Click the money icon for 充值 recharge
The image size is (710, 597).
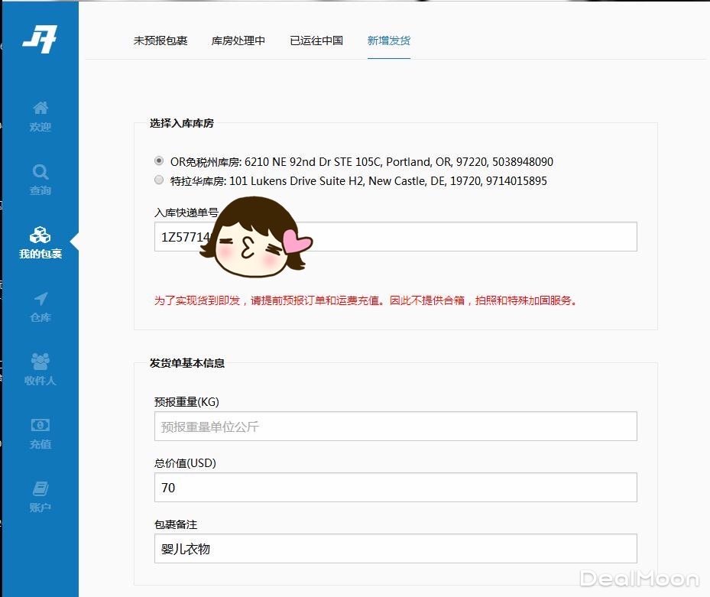point(40,424)
